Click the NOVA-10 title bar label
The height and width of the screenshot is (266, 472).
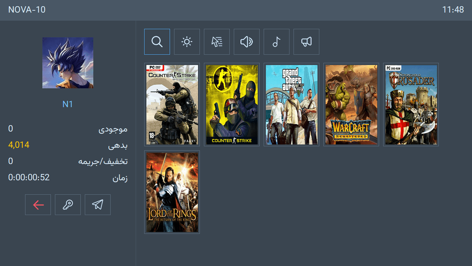pos(27,10)
